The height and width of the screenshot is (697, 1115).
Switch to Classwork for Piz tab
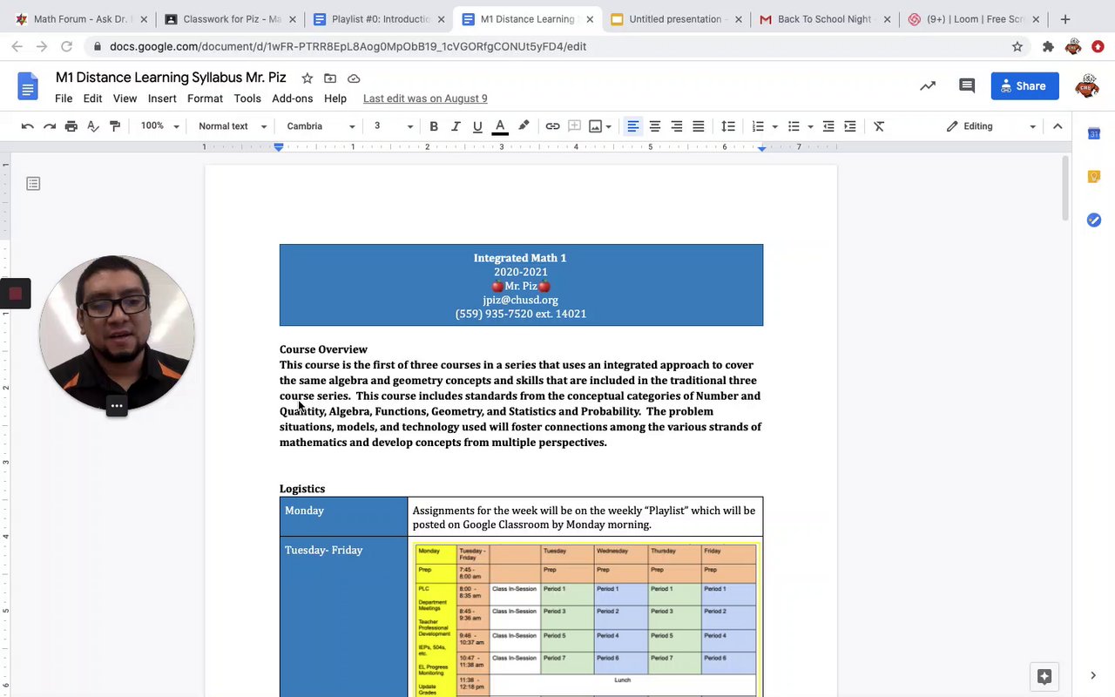(x=231, y=19)
